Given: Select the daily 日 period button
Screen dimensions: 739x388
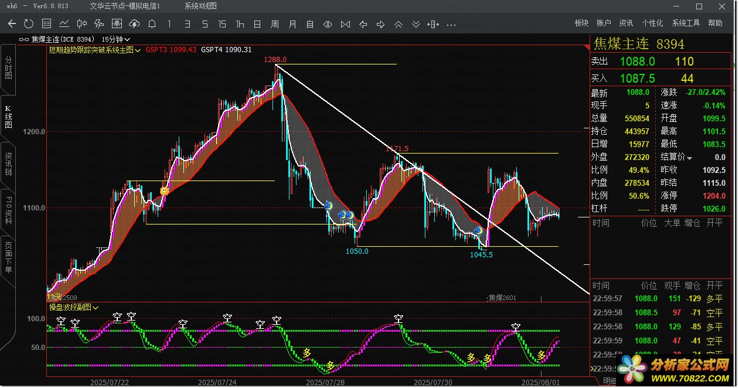Looking at the screenshot, I should 257,24.
